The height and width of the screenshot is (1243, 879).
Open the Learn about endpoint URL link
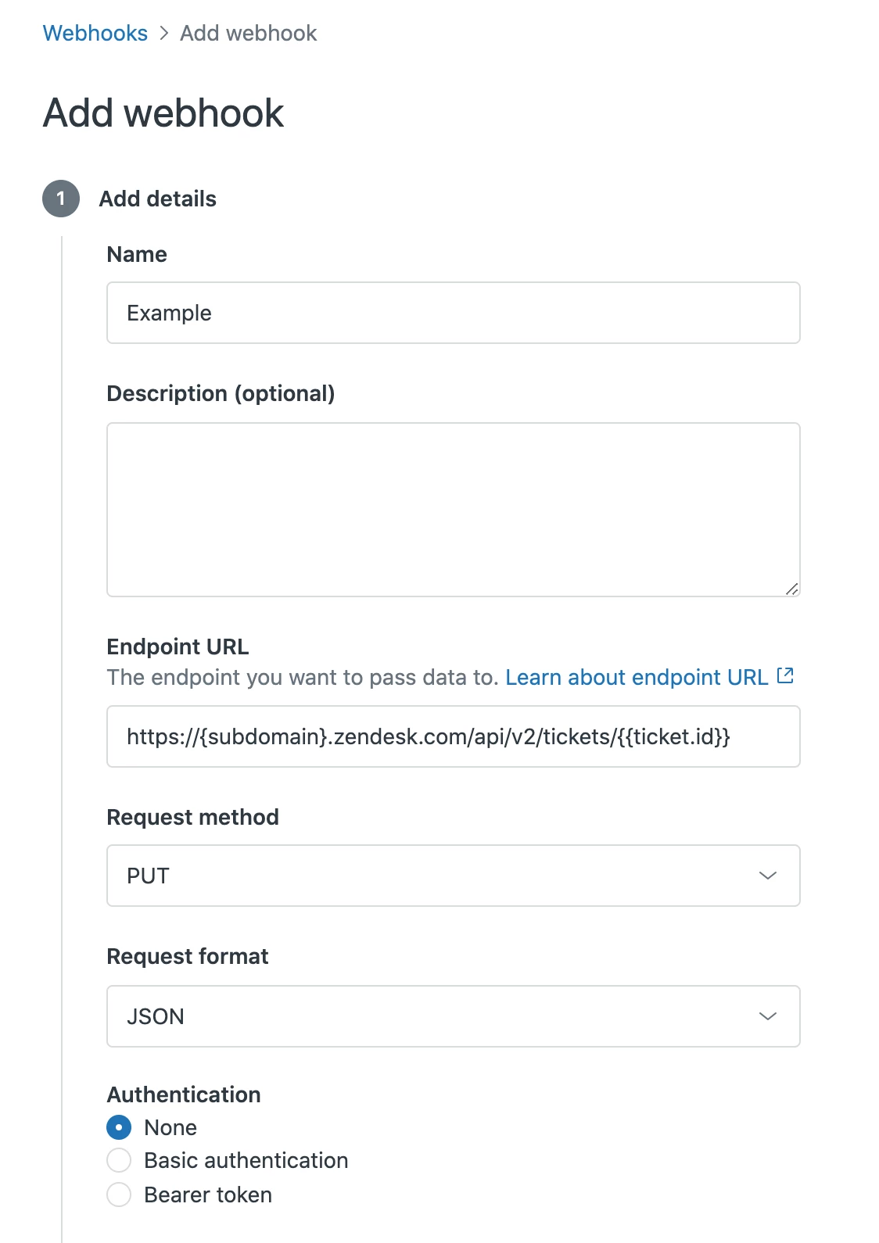pos(637,677)
